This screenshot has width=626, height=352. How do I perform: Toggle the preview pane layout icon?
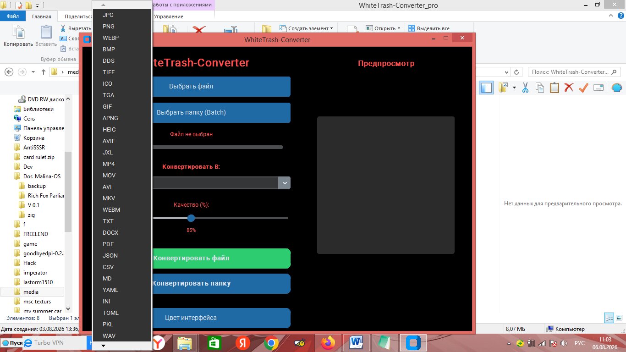point(486,88)
